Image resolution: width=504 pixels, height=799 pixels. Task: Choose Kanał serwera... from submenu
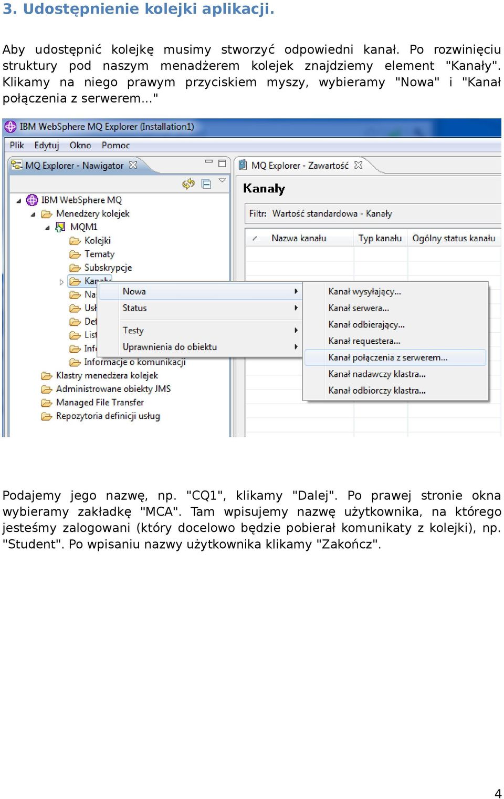click(x=395, y=308)
